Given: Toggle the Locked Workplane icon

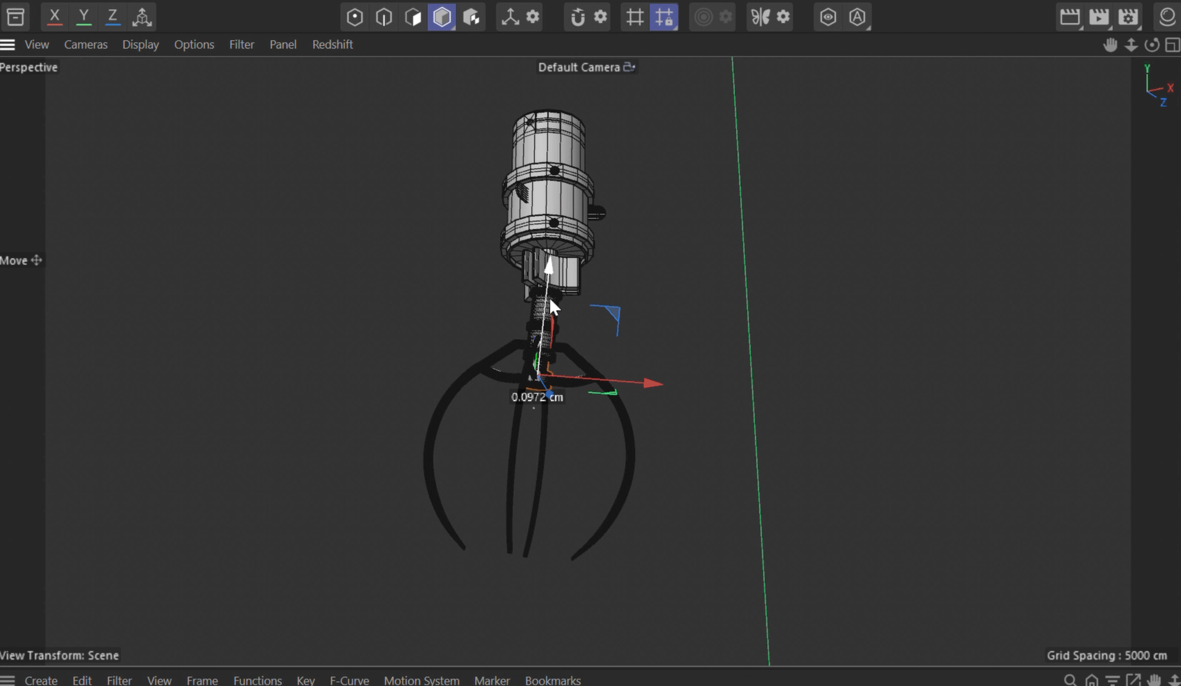Looking at the screenshot, I should (x=664, y=17).
